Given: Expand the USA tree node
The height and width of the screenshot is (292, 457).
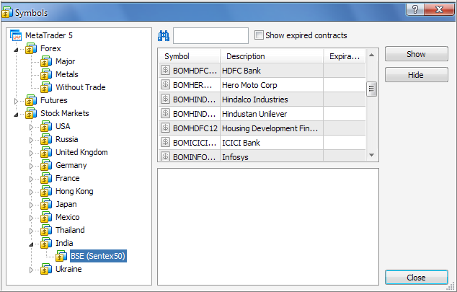Looking at the screenshot, I should pos(31,127).
